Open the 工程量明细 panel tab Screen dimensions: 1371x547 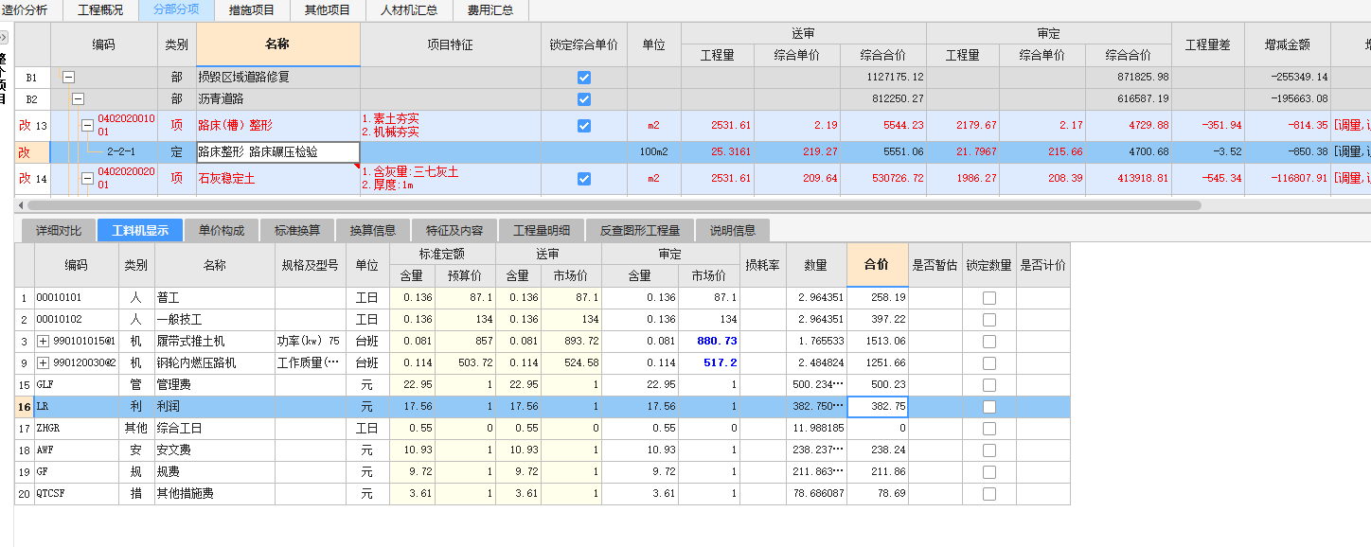coord(542,230)
